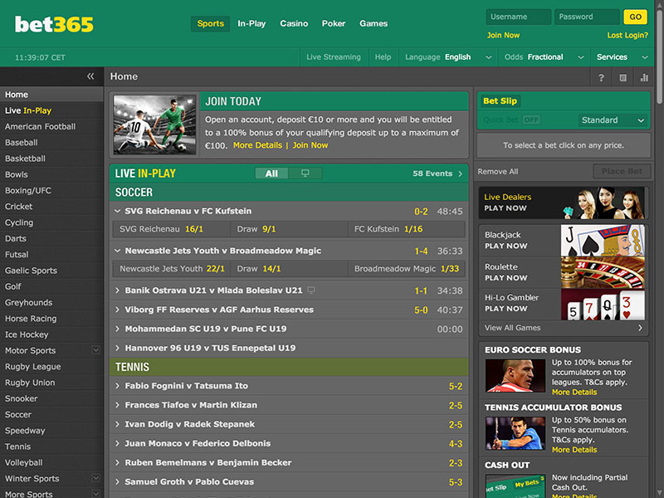Open the Blackjack Play Now tile
This screenshot has width=664, height=498.
coord(562,240)
